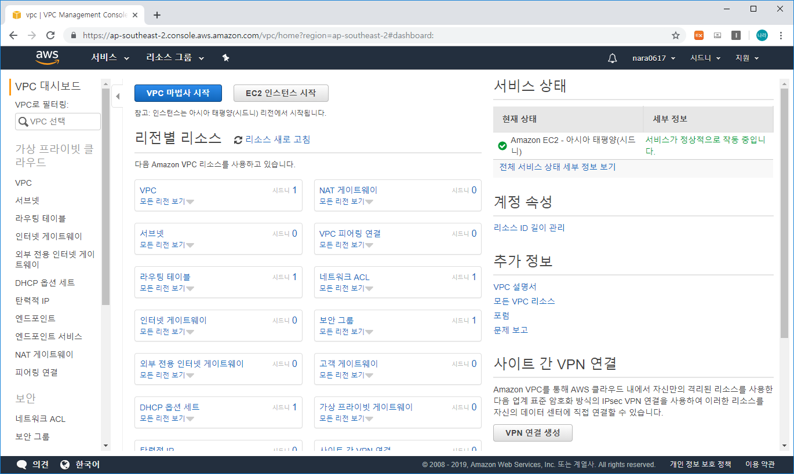Open the 지원 support dropdown
Image resolution: width=794 pixels, height=474 pixels.
(747, 58)
